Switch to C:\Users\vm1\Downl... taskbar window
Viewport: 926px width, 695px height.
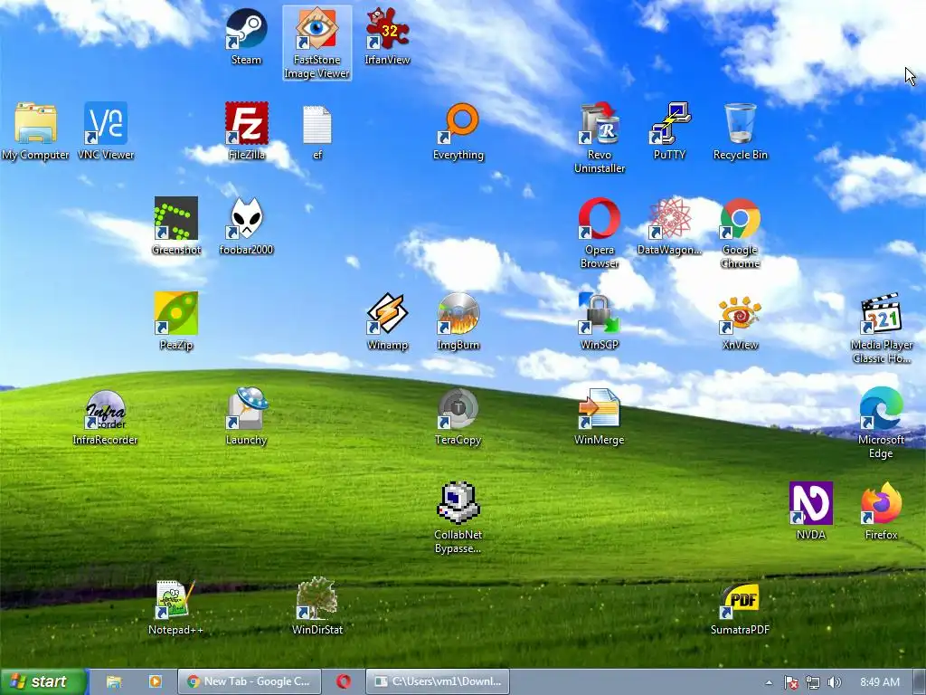pyautogui.click(x=438, y=681)
